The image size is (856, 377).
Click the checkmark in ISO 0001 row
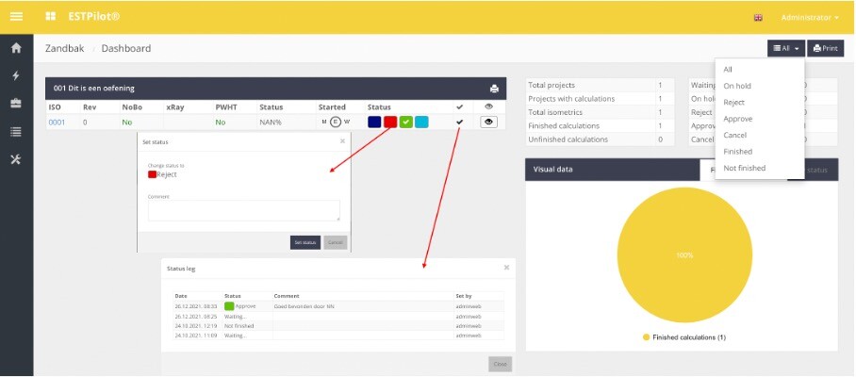[x=460, y=122]
